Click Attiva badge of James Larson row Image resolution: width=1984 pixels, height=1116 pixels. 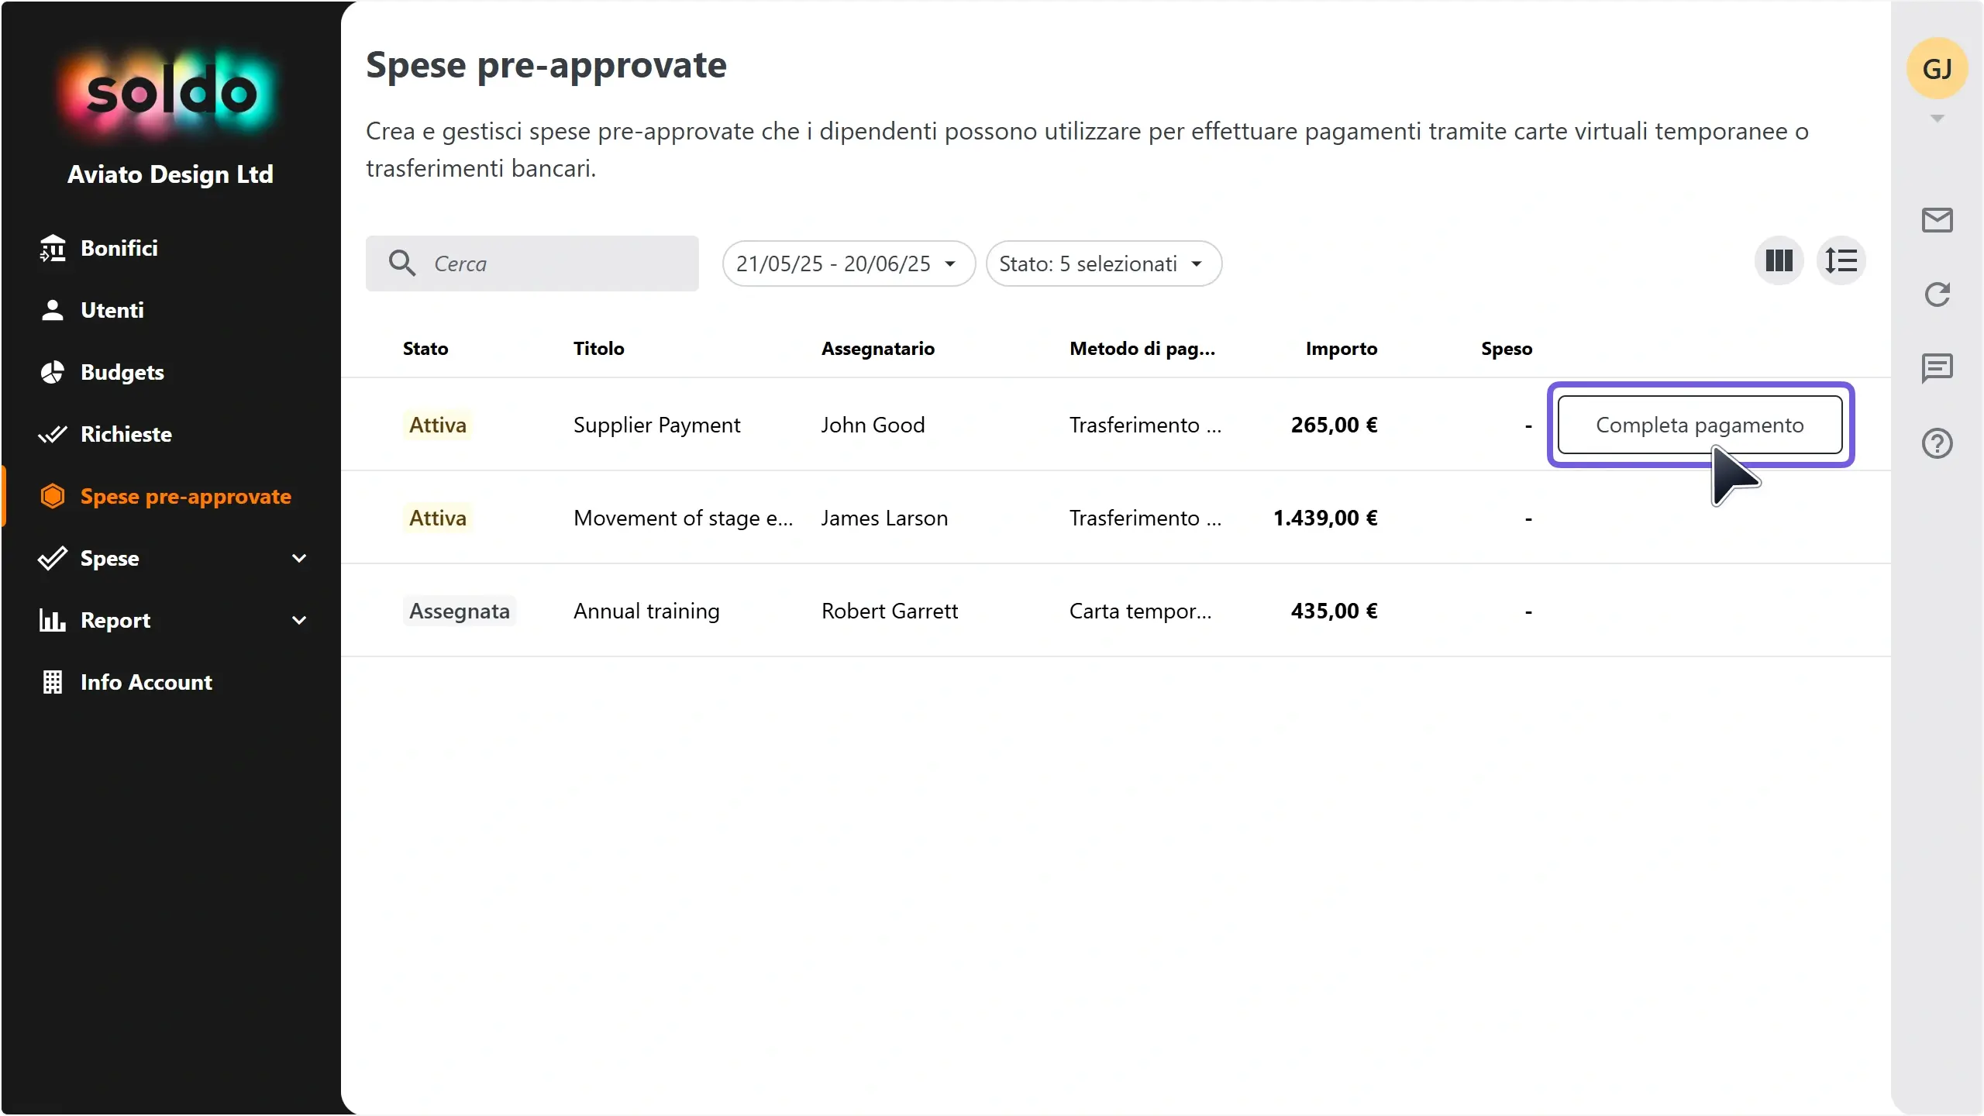[438, 518]
